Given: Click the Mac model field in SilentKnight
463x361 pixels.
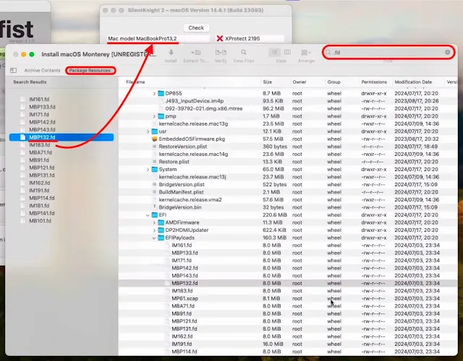Looking at the screenshot, I should [x=158, y=38].
